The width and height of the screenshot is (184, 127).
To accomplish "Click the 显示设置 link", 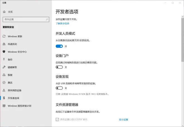I will click(124, 120).
